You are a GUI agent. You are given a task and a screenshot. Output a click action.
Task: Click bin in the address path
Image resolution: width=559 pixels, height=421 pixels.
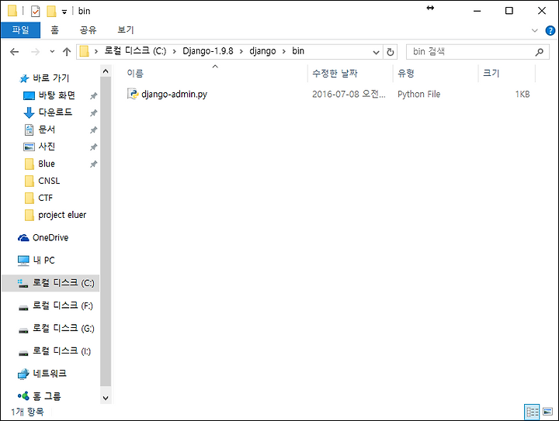point(298,51)
